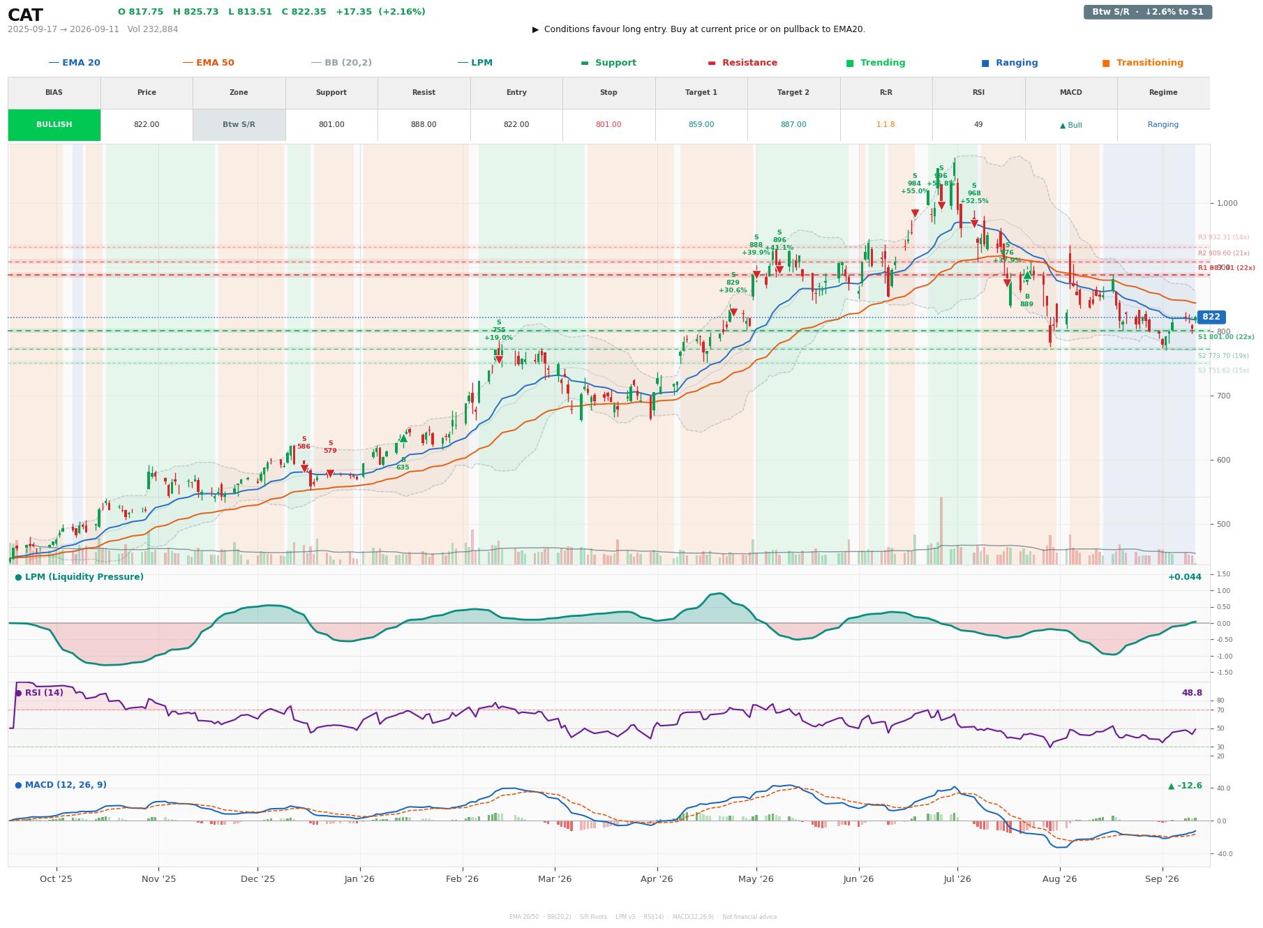Toggle the Trending regime legend entry
This screenshot has width=1263, height=928.
click(876, 63)
